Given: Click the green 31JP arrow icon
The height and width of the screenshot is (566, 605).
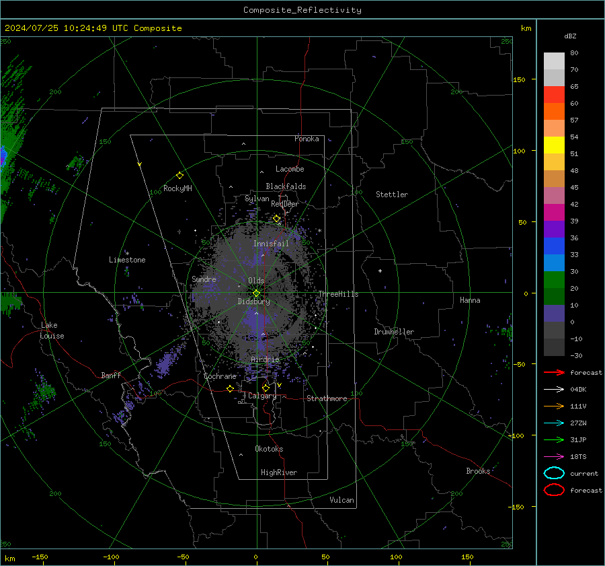Looking at the screenshot, I should (x=554, y=439).
